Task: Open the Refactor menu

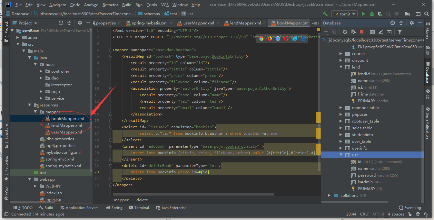Action: coord(110,5)
